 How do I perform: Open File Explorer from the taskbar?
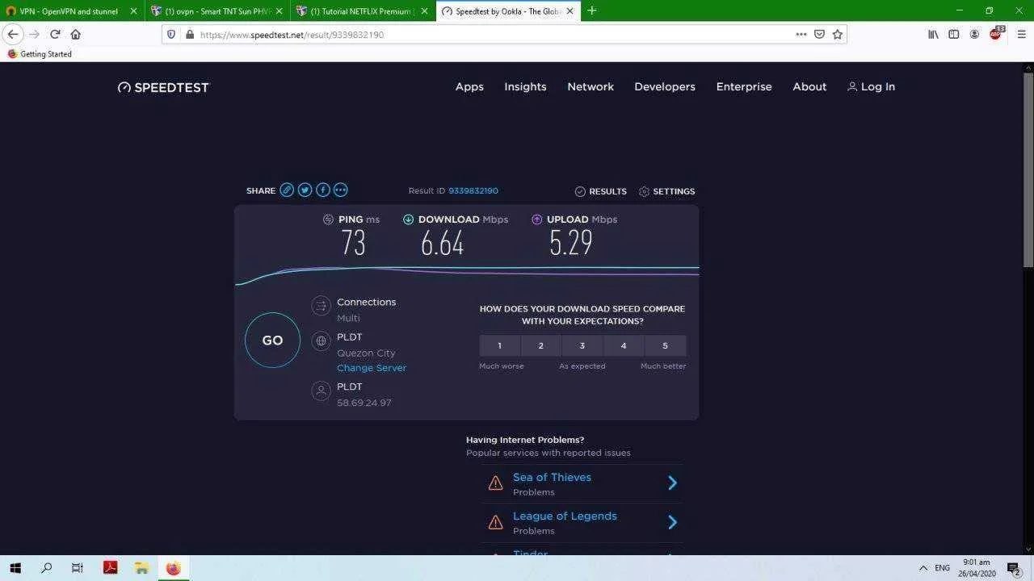(141, 568)
